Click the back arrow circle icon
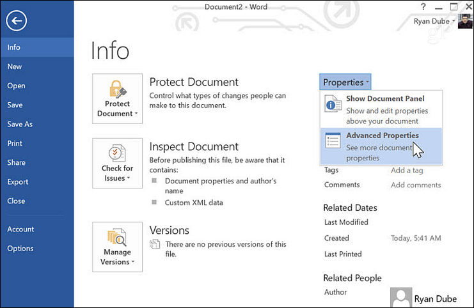 (17, 20)
